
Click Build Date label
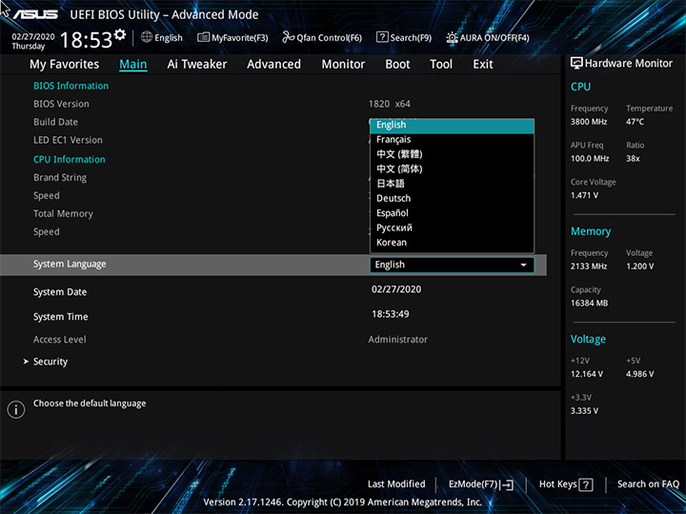[x=55, y=122]
